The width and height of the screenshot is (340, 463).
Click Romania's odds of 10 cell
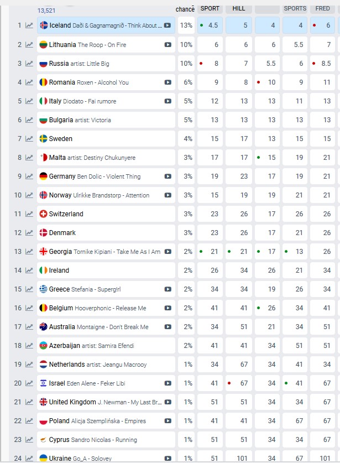pyautogui.click(x=267, y=82)
